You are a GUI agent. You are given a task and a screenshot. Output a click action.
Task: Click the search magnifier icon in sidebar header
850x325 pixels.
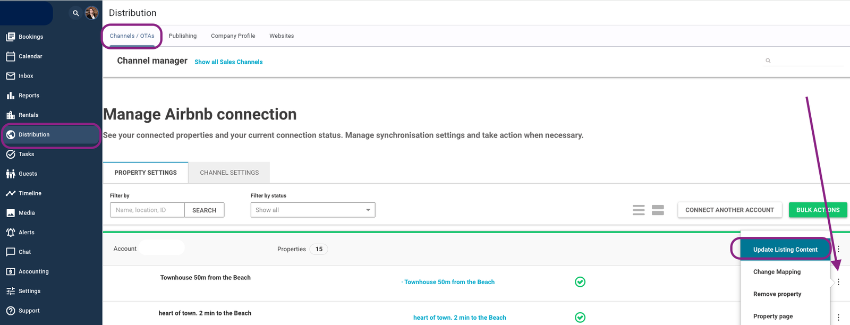pos(76,13)
